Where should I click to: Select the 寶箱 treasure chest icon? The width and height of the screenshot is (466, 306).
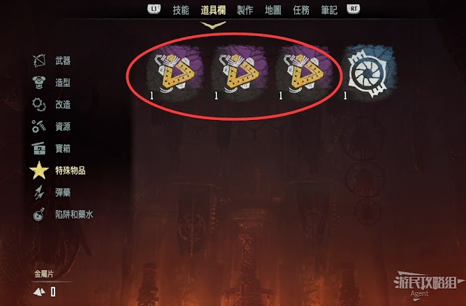[x=39, y=148]
